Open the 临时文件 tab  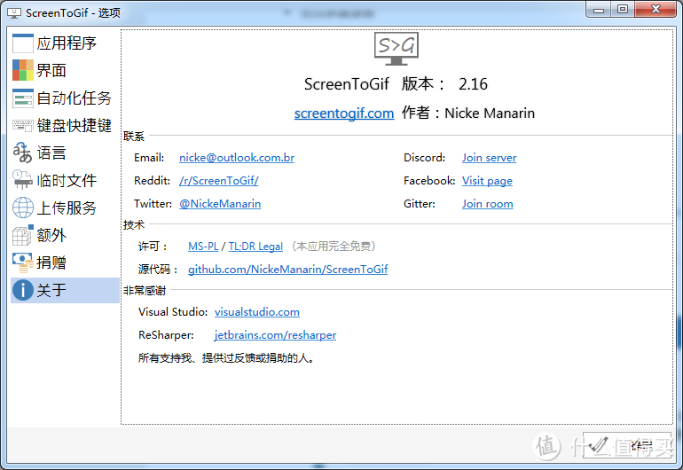tap(65, 180)
